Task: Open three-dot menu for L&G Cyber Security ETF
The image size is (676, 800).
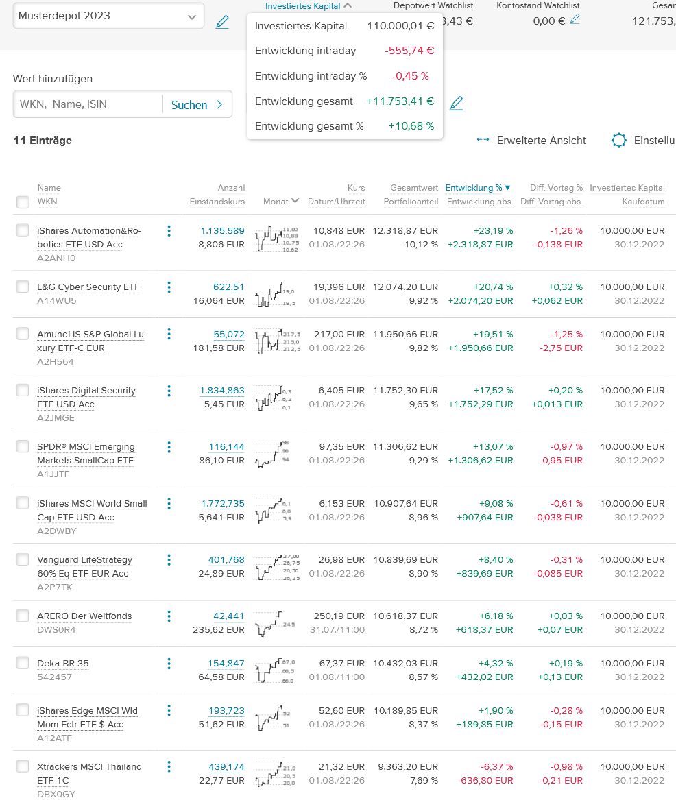Action: click(169, 287)
